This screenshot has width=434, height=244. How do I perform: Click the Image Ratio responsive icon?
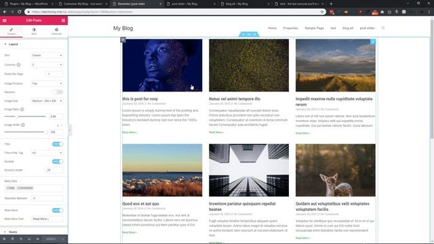(x=22, y=110)
